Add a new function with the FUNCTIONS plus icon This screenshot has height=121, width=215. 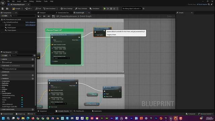click(x=33, y=66)
